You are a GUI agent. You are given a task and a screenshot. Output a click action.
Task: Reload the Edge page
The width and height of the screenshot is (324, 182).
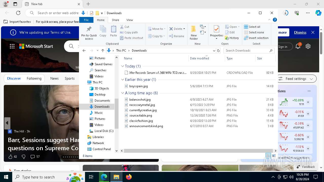point(18,13)
